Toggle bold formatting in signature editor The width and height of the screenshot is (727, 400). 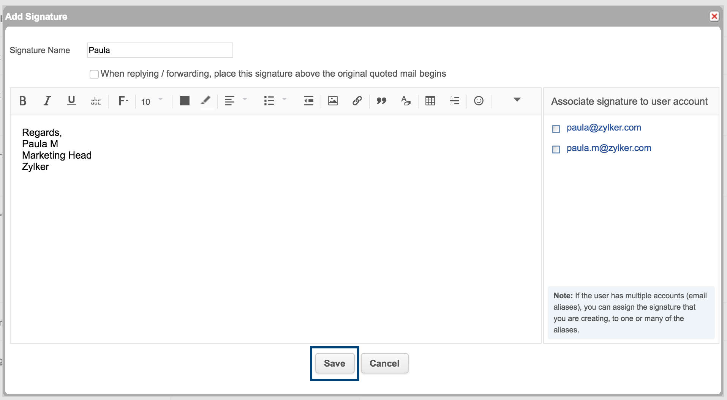[23, 101]
